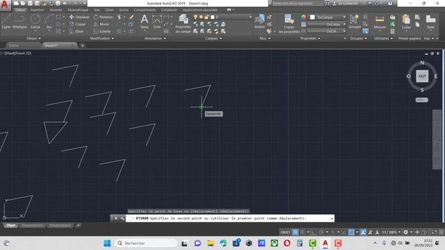Open the Insertion ribbon tab
This screenshot has height=250, width=445.
click(37, 10)
